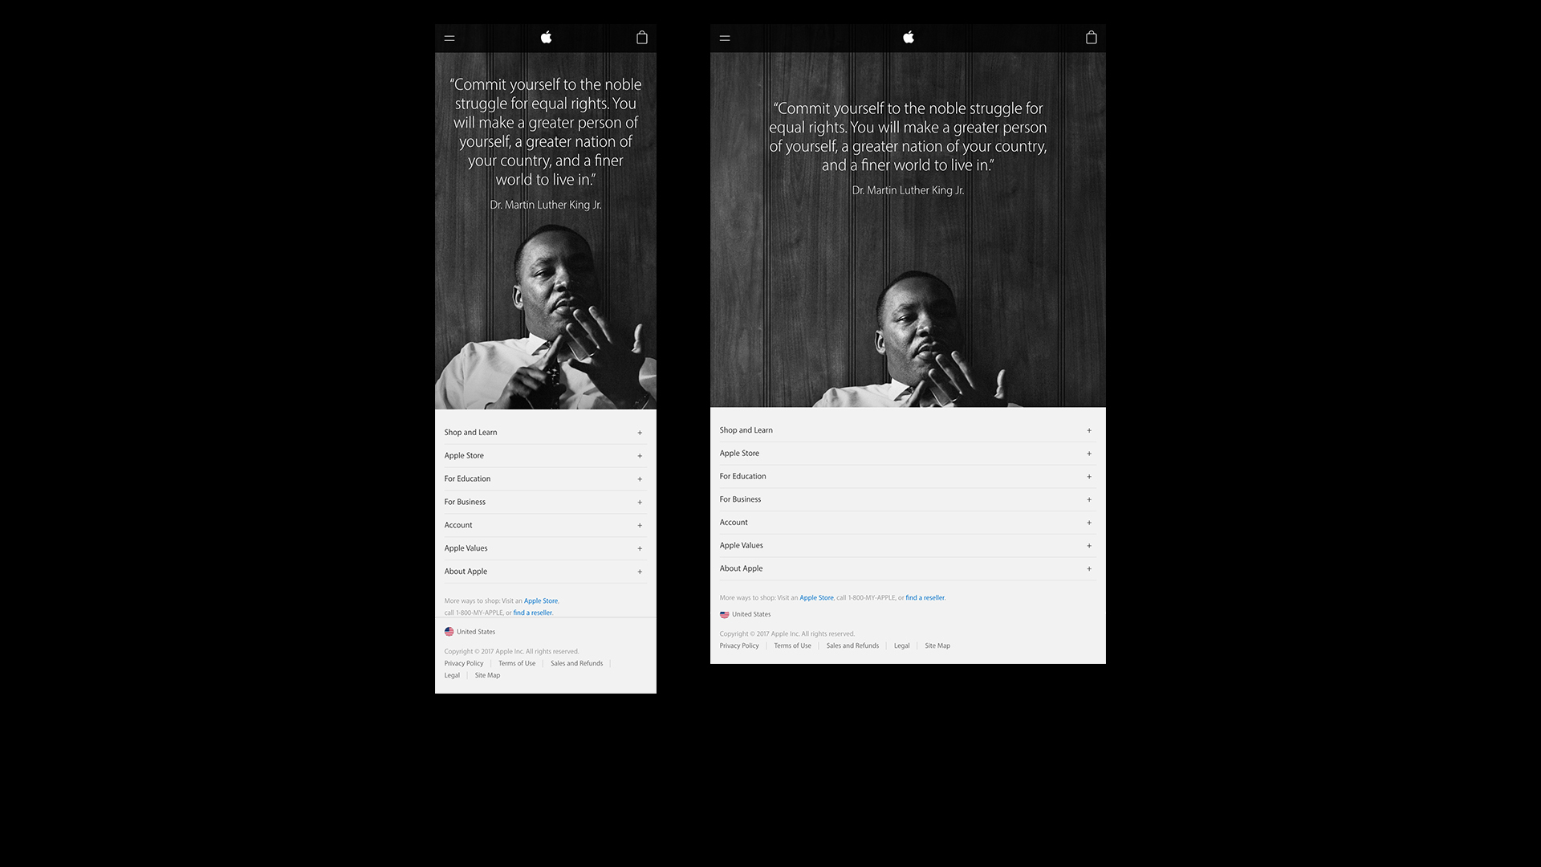Click the Apple logo icon on right panel

tap(908, 37)
